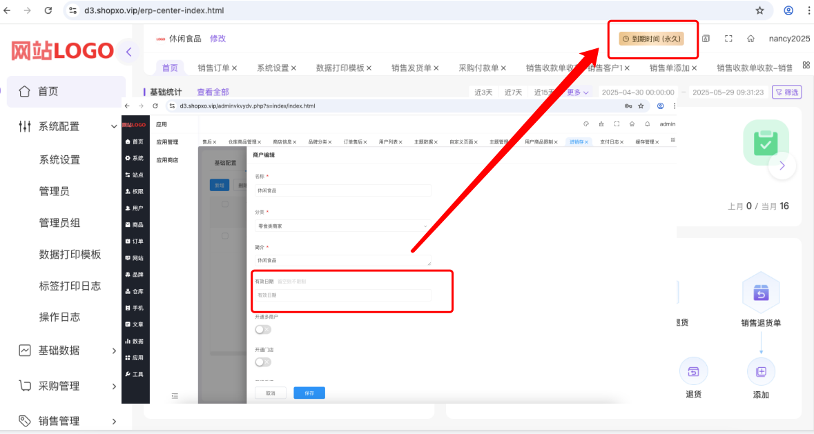Click the inner menu collapse icon

pos(175,395)
